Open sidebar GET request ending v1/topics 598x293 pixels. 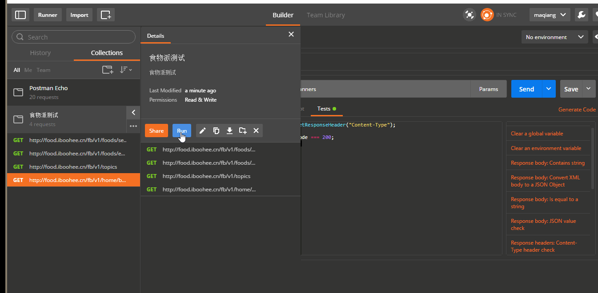coord(73,166)
